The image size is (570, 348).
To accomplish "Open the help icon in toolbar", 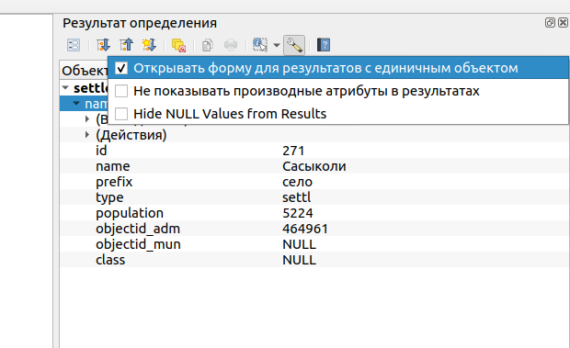I will click(324, 45).
